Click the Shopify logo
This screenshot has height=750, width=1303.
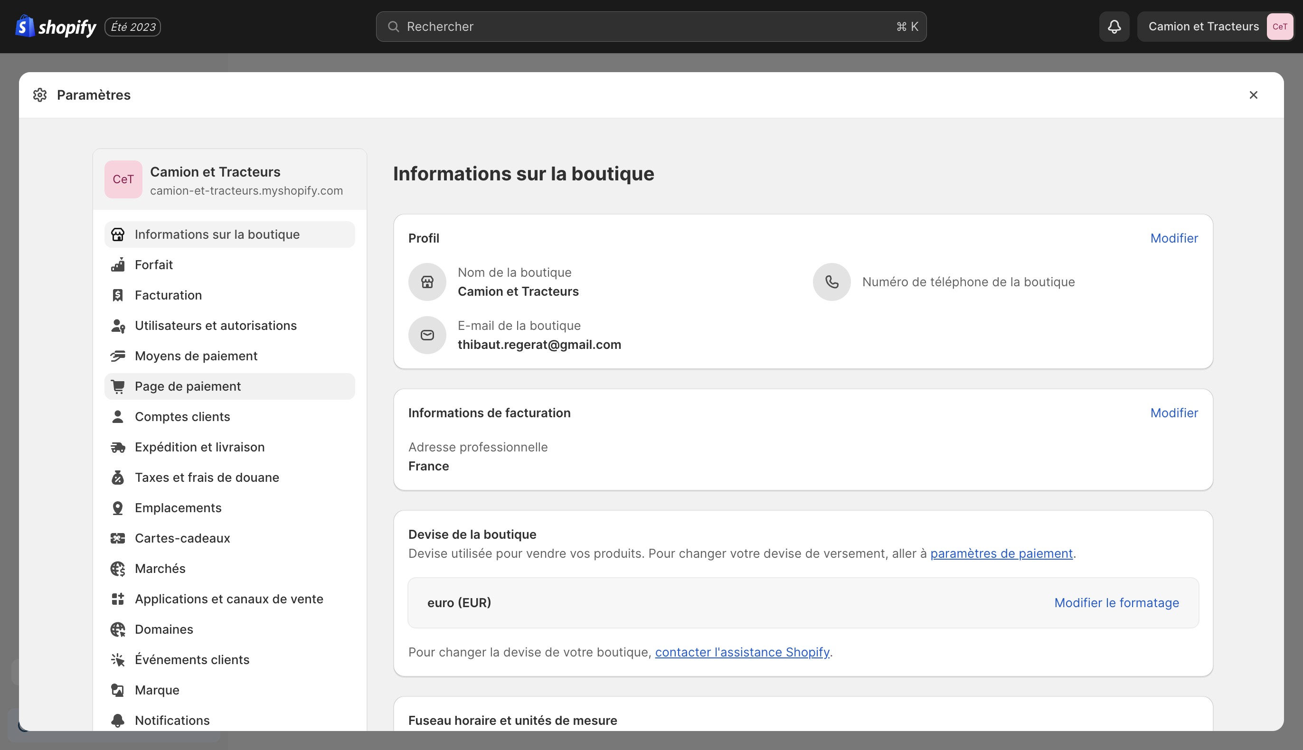[x=56, y=27]
